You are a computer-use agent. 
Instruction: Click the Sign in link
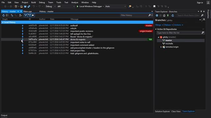200,3
